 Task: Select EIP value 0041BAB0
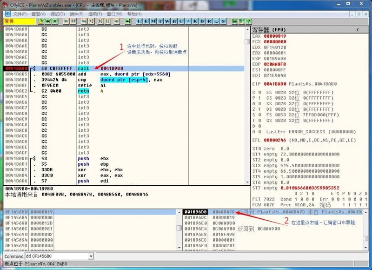coord(275,84)
